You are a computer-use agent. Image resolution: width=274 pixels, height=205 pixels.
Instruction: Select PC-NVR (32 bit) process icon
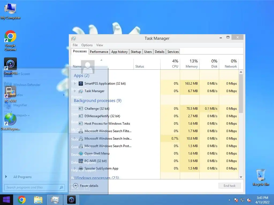[x=81, y=161]
